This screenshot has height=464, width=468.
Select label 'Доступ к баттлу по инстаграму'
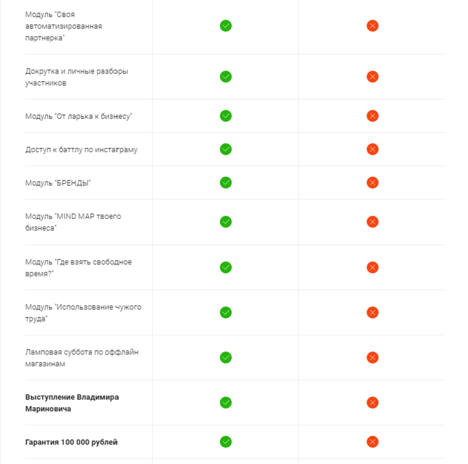[x=81, y=150]
